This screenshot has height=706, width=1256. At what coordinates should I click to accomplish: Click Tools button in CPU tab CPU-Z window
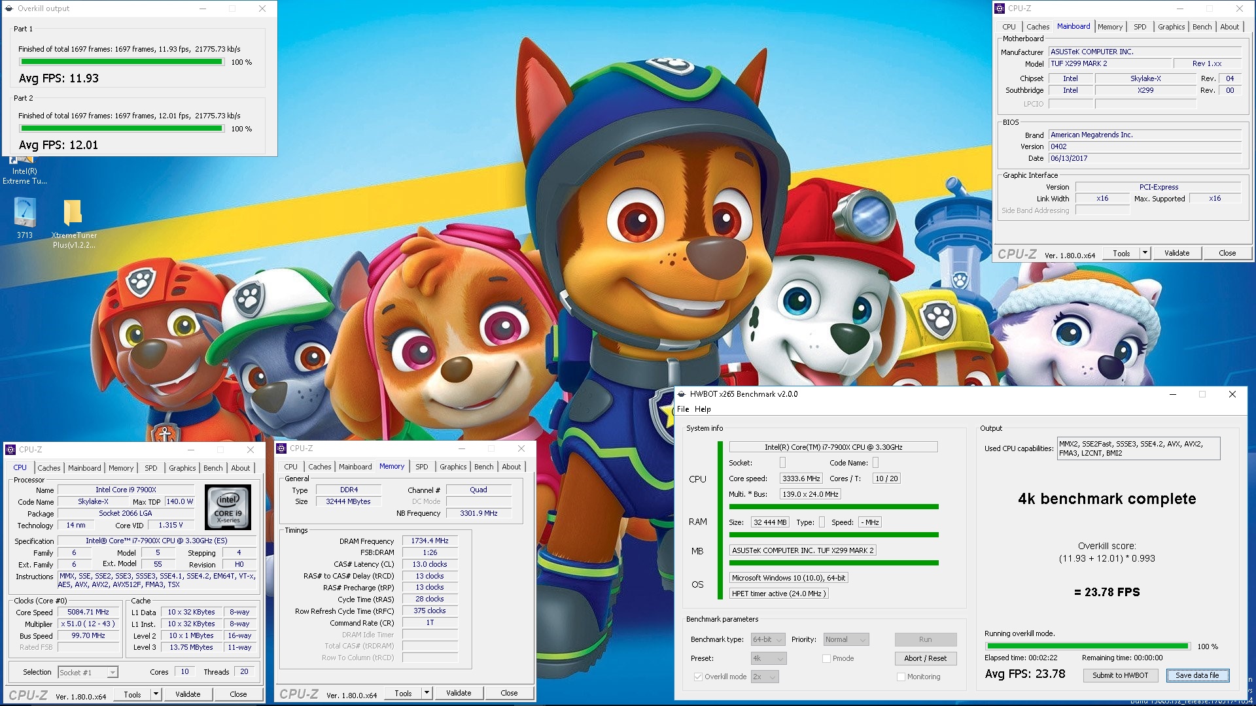pos(133,694)
